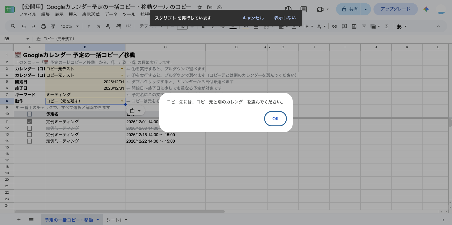This screenshot has width=452, height=225.
Task: Click the horizontal scrollbar
Action: [x=119, y=211]
